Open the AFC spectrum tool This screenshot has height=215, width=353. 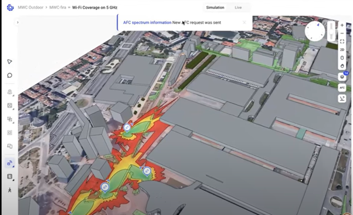tap(342, 88)
